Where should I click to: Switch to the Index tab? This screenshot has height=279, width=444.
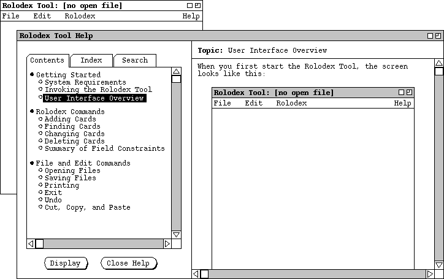[91, 60]
